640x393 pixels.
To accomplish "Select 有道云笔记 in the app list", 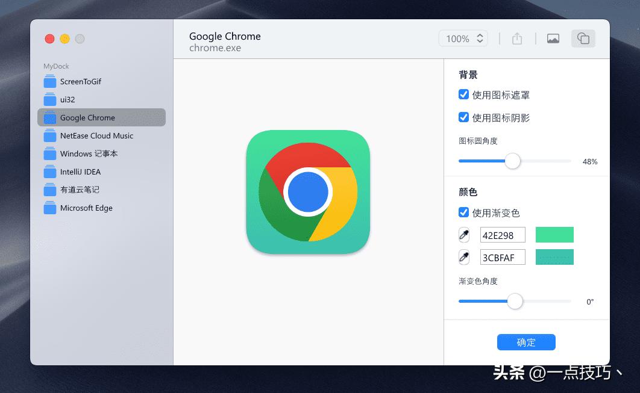I will [x=75, y=190].
